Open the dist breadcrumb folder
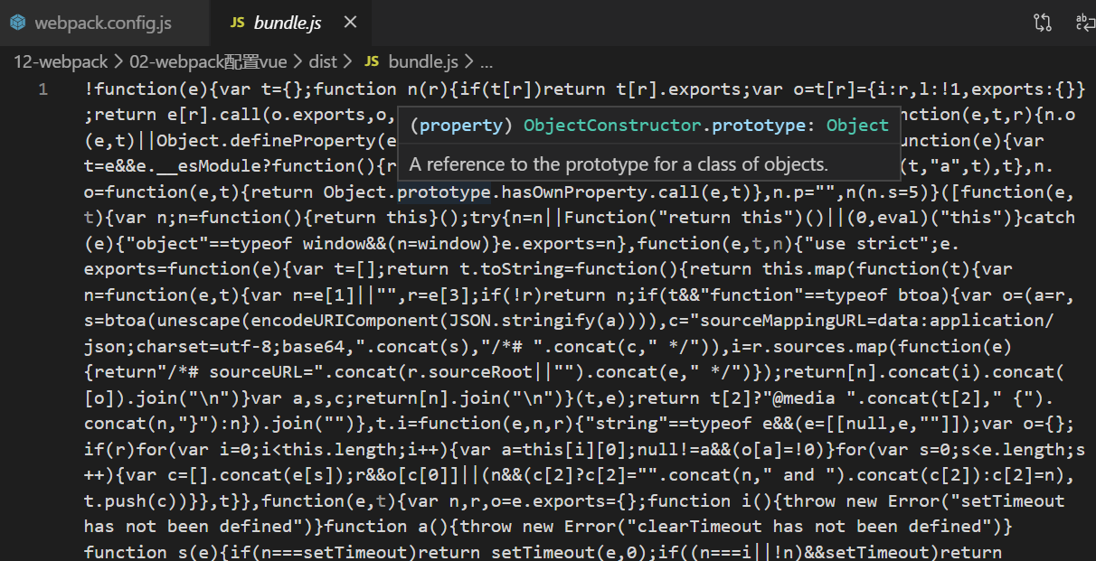The height and width of the screenshot is (561, 1096). (322, 62)
